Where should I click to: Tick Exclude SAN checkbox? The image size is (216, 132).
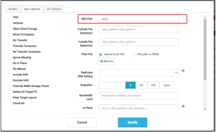click(10, 81)
